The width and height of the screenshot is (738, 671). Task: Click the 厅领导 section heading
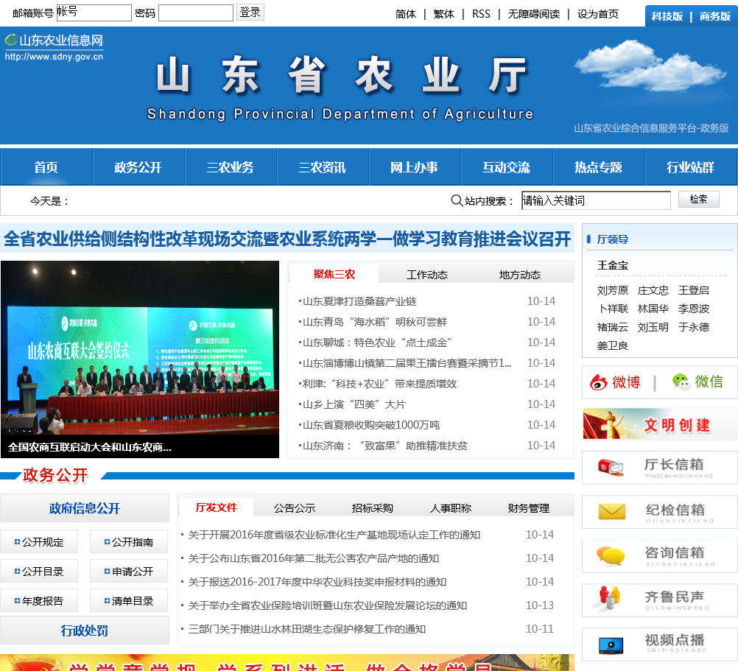tap(613, 239)
